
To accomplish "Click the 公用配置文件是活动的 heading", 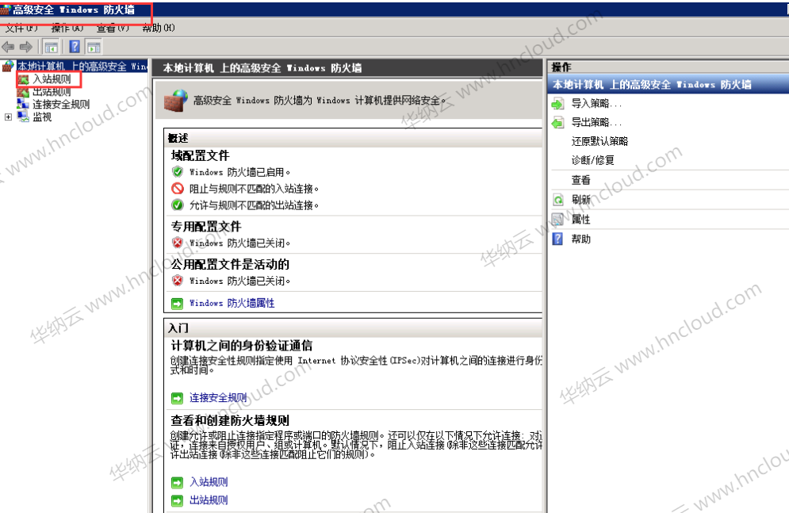I will coord(230,264).
